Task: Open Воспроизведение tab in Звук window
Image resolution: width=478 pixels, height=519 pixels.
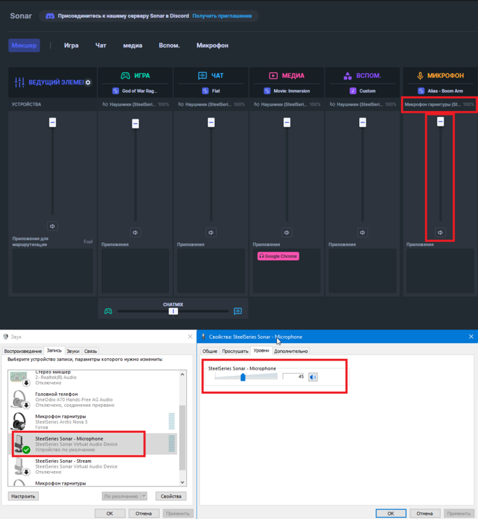Action: point(23,351)
